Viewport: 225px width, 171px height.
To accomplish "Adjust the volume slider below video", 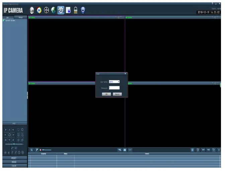I will pos(47,150).
